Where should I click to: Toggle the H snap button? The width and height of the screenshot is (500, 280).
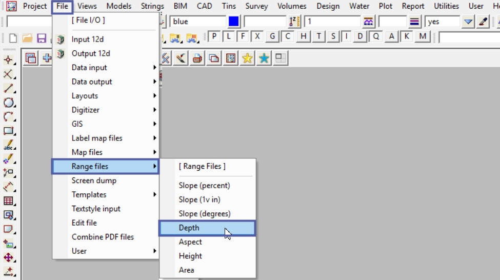(x=303, y=37)
